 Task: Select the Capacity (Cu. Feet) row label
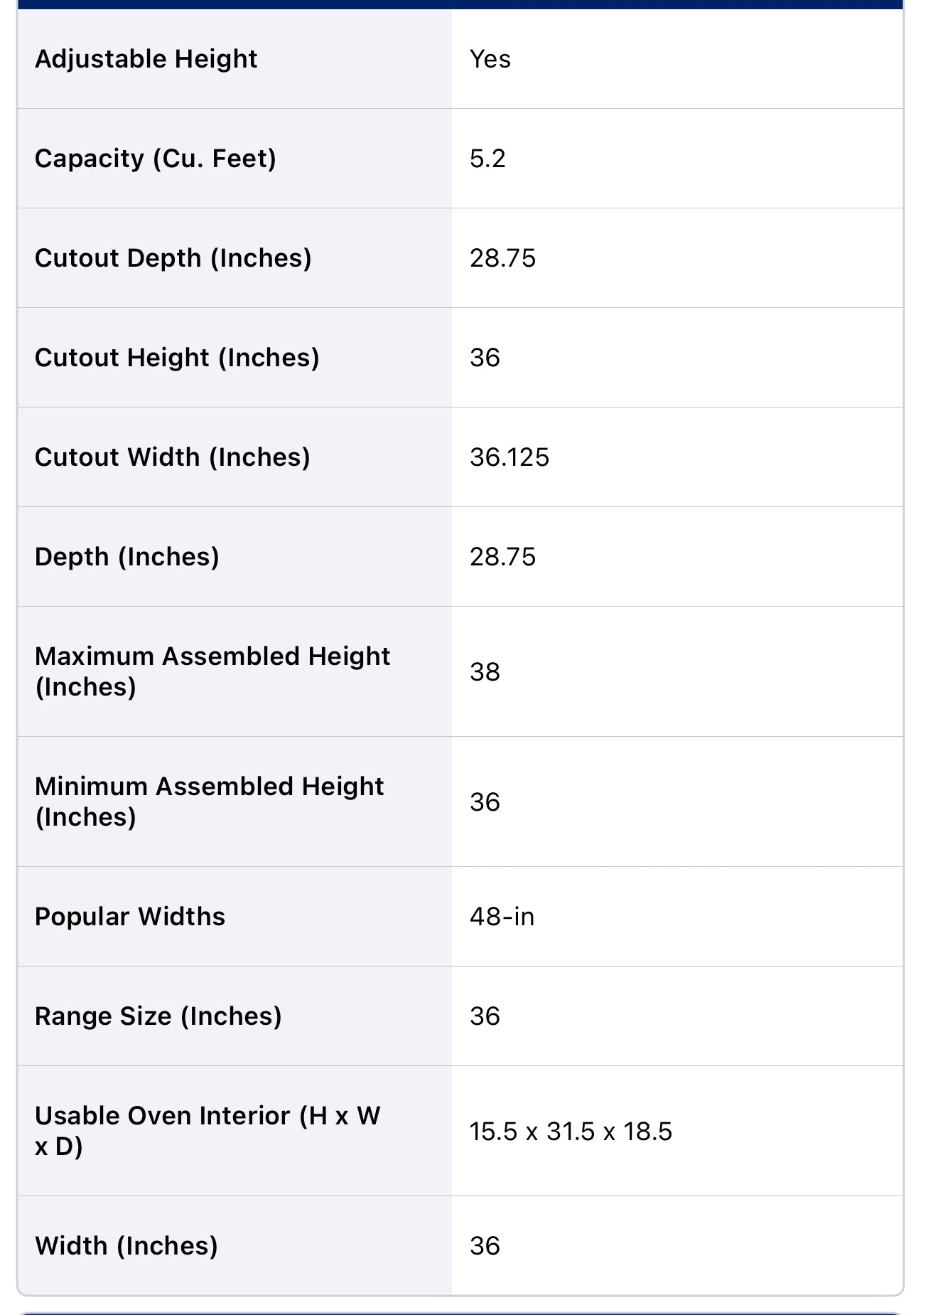click(x=155, y=159)
